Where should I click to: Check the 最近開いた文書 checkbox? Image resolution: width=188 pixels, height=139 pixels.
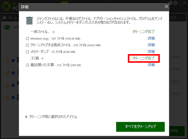pyautogui.click(x=27, y=65)
